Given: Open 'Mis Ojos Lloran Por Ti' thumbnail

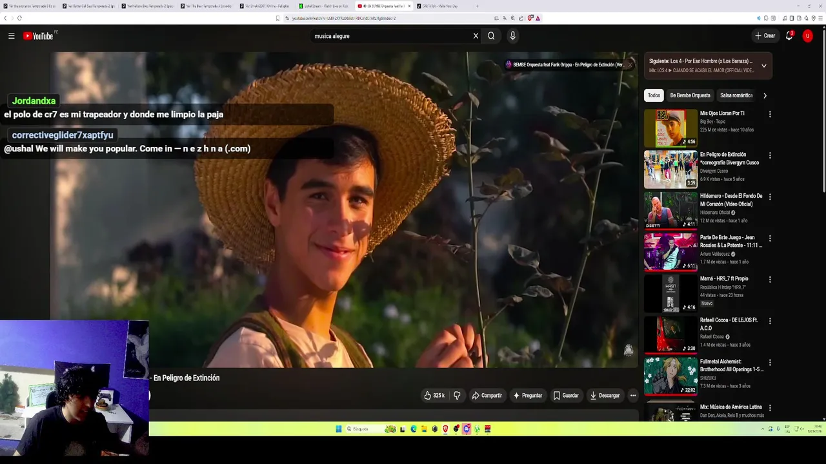Looking at the screenshot, I should 670,128.
